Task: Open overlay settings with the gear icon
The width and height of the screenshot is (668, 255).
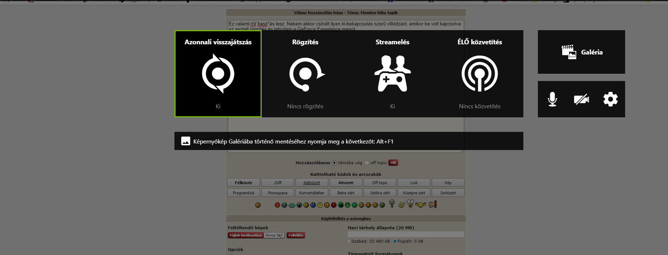Action: [x=611, y=99]
